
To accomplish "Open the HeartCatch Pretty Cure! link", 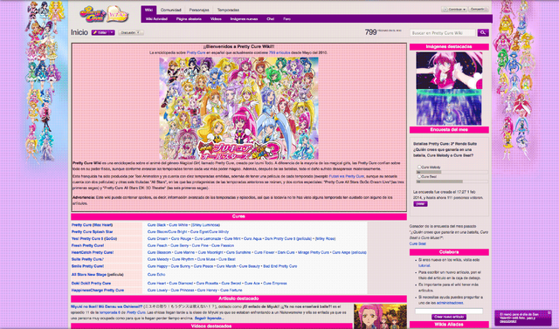I will 93,252.
